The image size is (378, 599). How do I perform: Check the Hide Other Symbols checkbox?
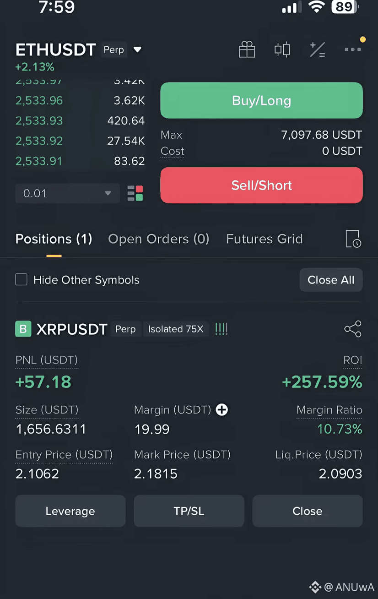[x=22, y=280]
